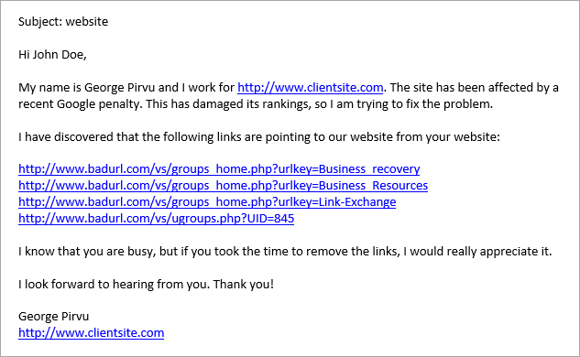This screenshot has height=357, width=580.
Task: Click the George Pirvu signature name
Action: point(54,317)
